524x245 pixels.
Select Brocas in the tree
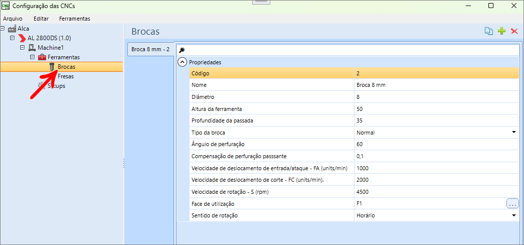pyautogui.click(x=67, y=67)
